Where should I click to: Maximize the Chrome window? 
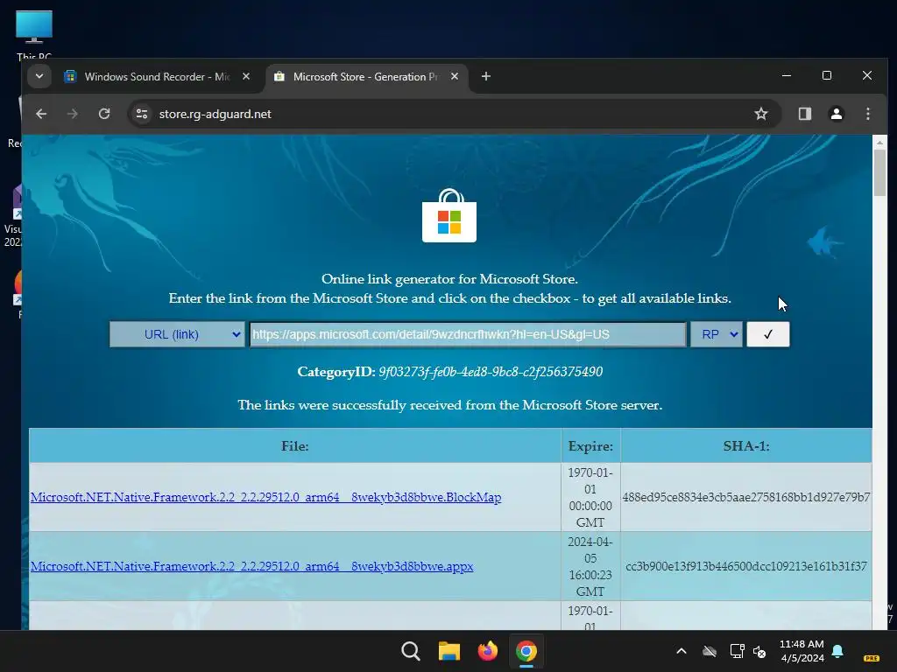tap(827, 75)
